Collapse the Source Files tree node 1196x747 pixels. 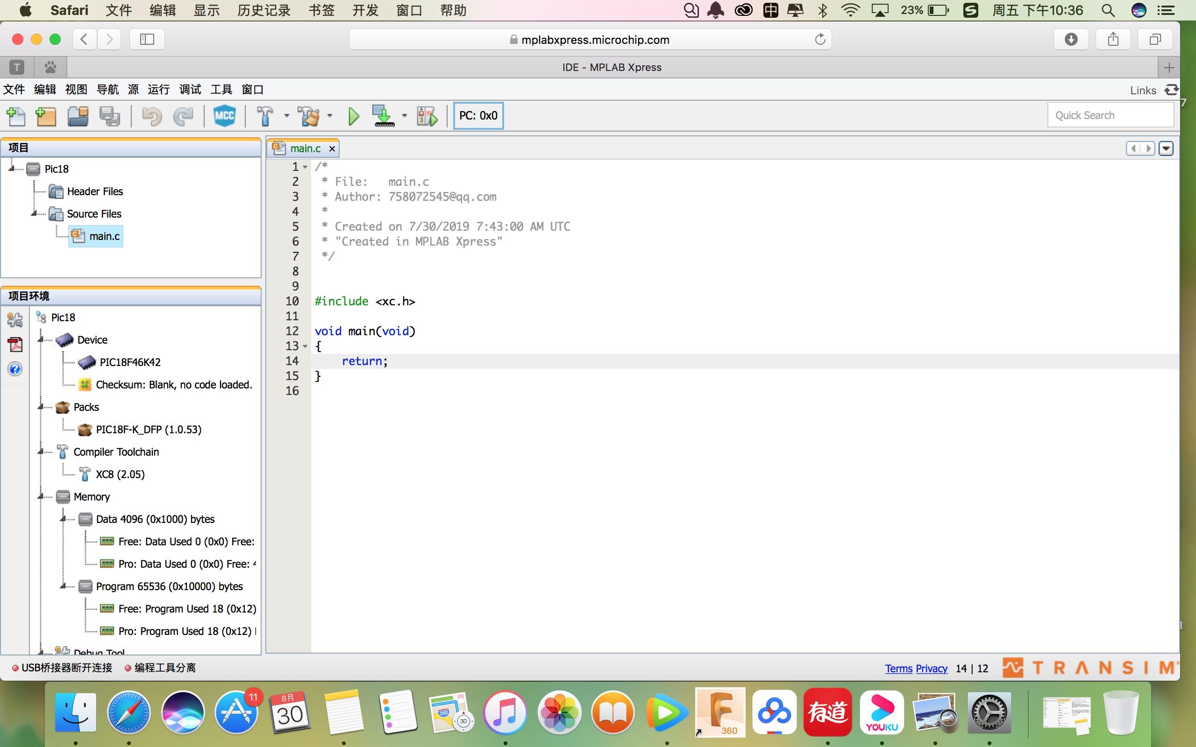34,213
